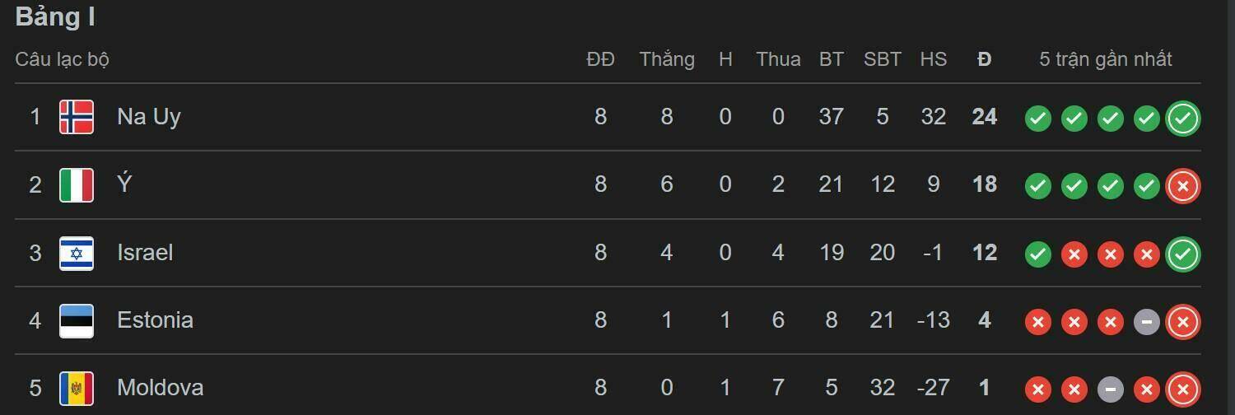Click Moldova's grey draw result icon
Viewport: 1235px width, 415px height.
click(x=1110, y=389)
